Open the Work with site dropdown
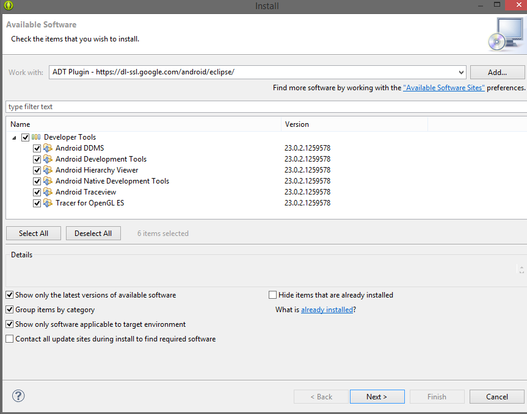The width and height of the screenshot is (527, 414). [x=461, y=72]
